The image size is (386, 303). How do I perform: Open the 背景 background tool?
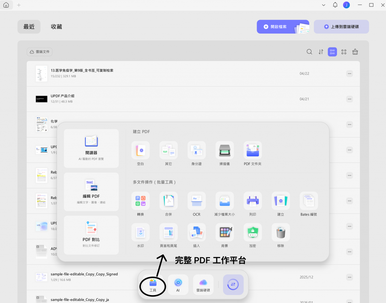[225, 233]
